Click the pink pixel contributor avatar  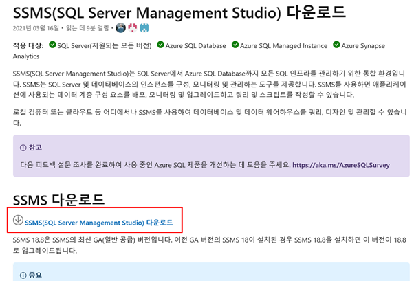133,27
